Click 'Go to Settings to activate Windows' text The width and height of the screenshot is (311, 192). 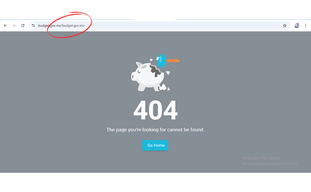[270, 164]
